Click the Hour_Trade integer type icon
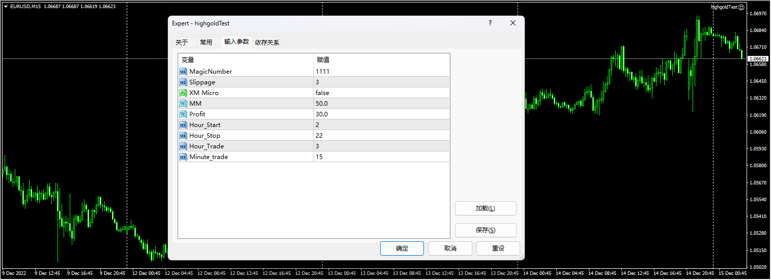Screen dimensions: 771x280 click(x=183, y=146)
